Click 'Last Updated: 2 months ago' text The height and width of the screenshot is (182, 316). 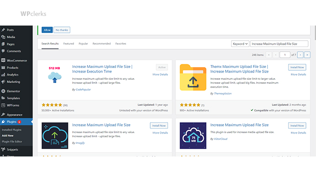point(289,105)
